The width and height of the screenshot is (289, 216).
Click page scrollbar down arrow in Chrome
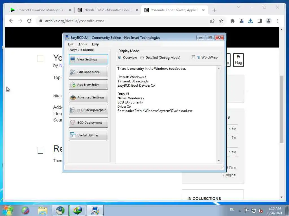(281, 197)
